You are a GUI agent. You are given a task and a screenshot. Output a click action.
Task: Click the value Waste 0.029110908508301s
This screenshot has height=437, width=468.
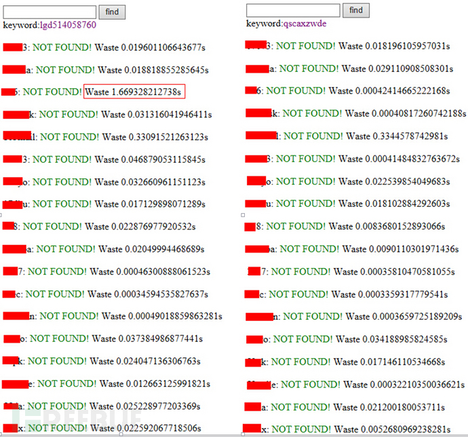(397, 69)
